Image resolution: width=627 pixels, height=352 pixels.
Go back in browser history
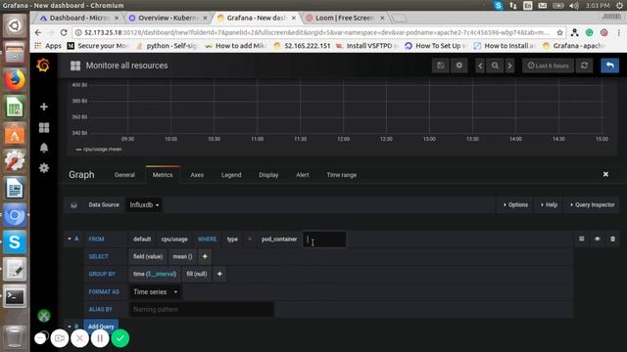click(38, 32)
